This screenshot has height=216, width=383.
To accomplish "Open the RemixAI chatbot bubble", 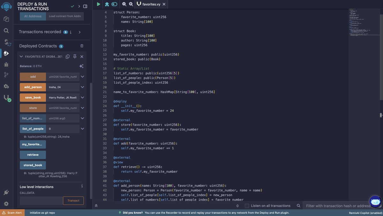I will (x=375, y=201).
